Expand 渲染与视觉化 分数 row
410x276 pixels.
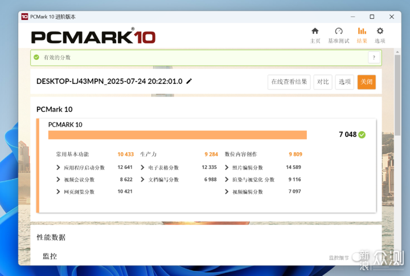pyautogui.click(x=227, y=180)
